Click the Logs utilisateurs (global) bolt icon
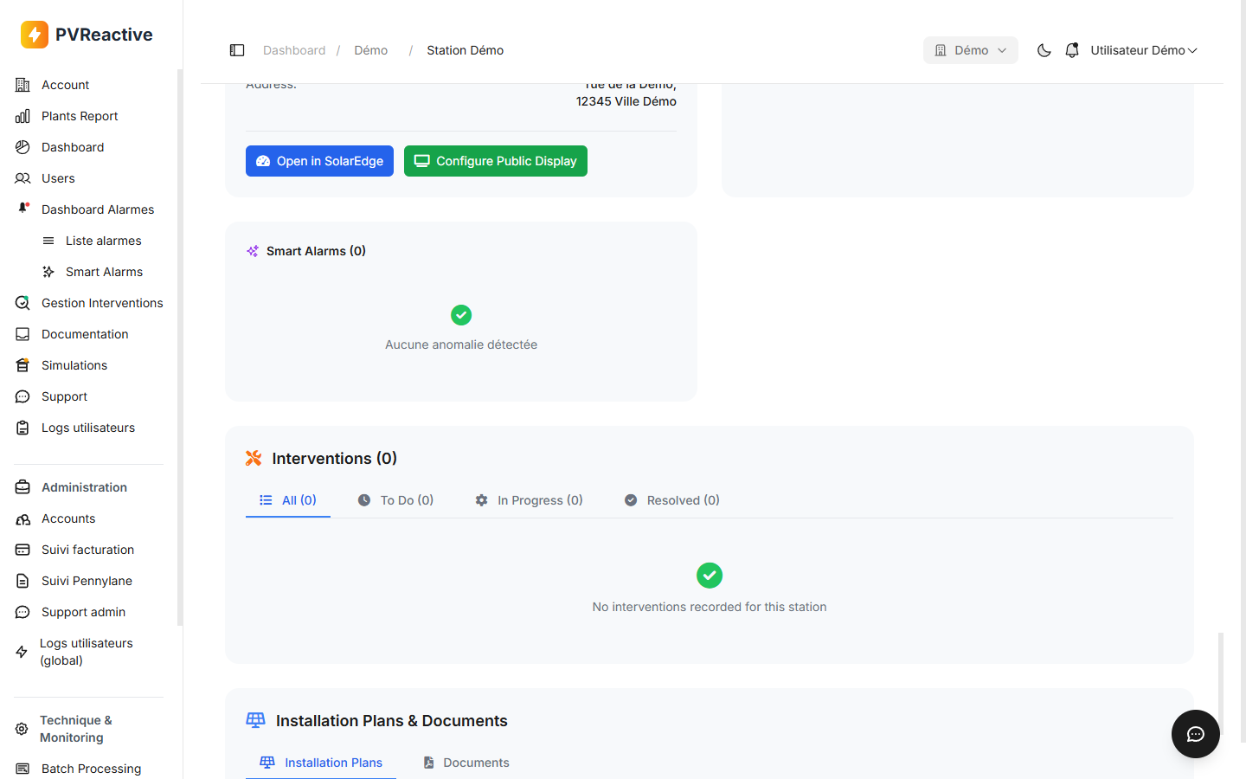1246x779 pixels. tap(22, 652)
